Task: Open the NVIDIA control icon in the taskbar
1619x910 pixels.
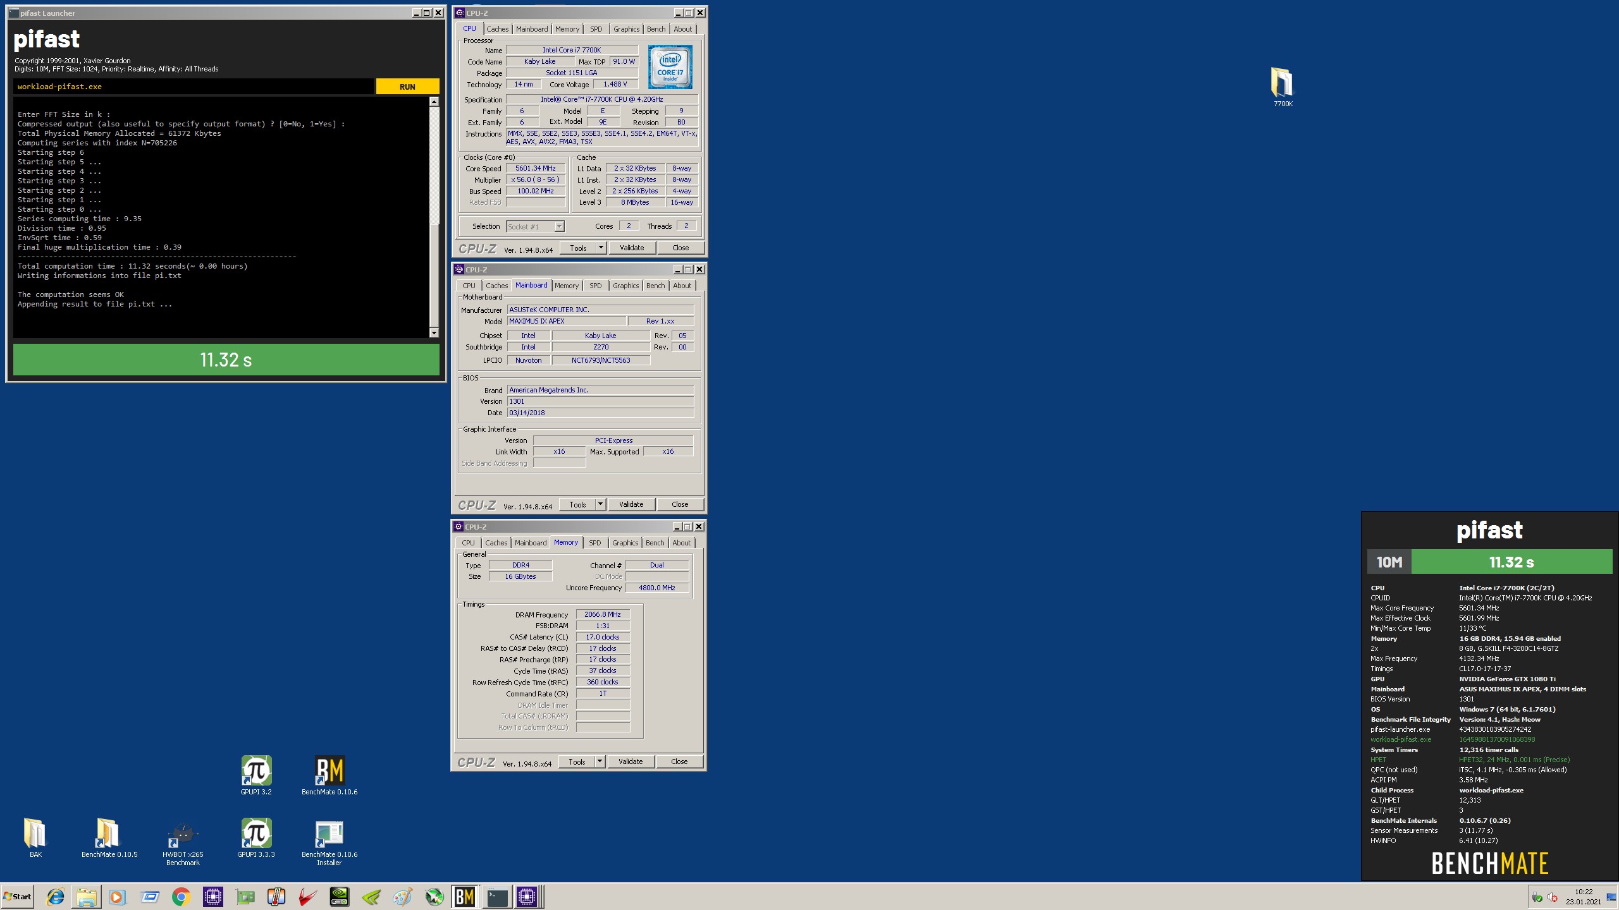Action: pos(340,896)
